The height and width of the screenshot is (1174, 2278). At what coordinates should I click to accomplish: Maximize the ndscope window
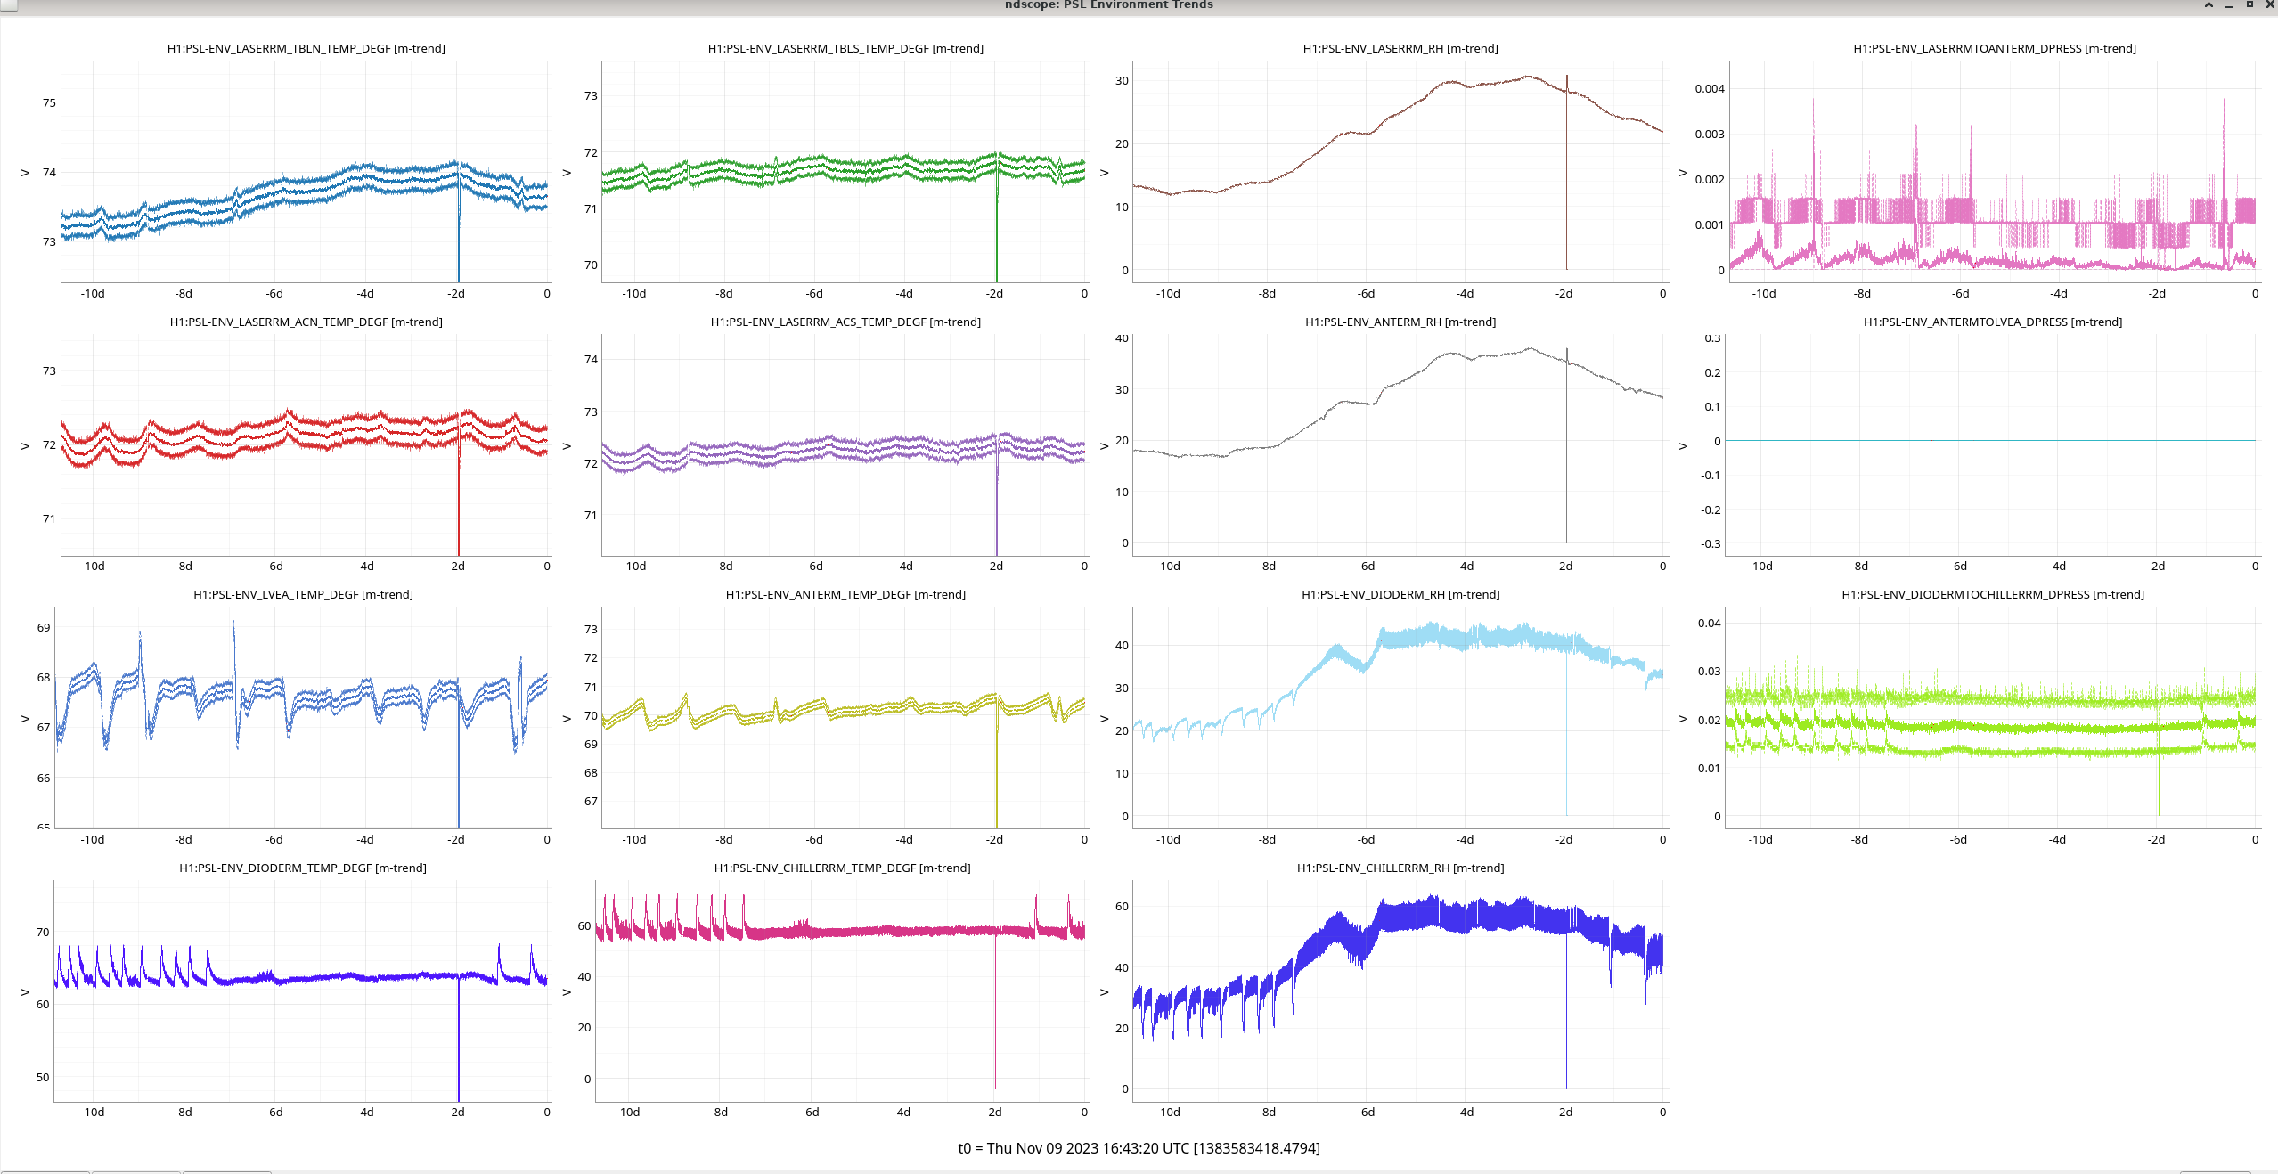pos(2249,4)
